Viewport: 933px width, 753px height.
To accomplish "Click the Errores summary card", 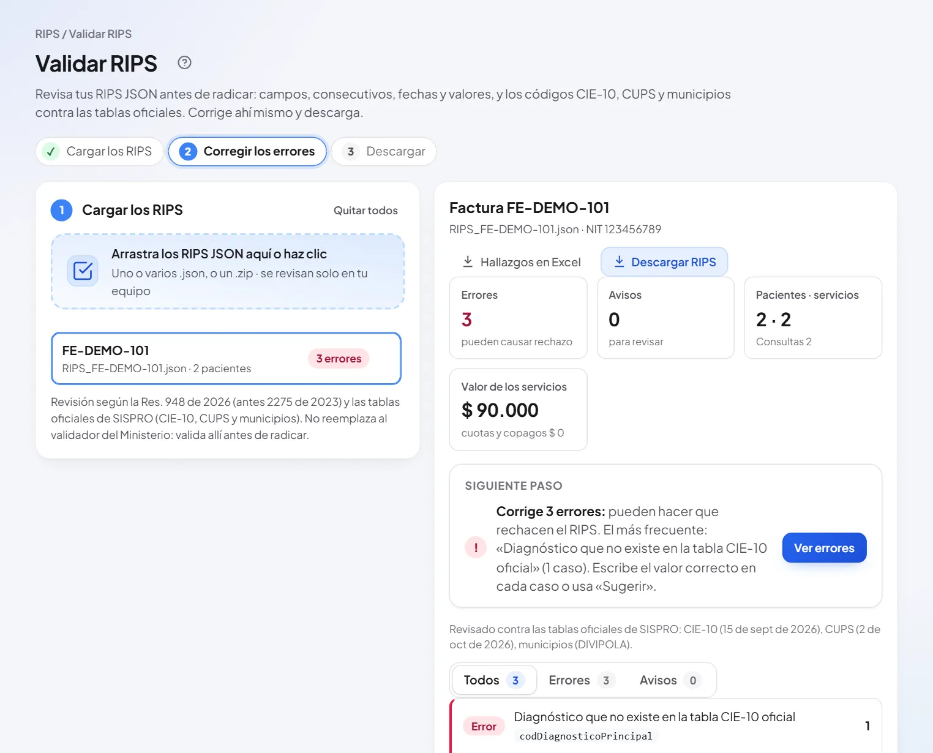I will [519, 318].
